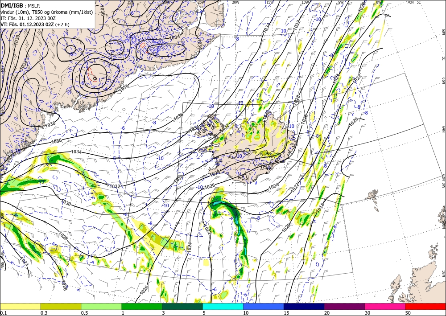Screen dimensions: 446x316
Task: Click the "35W" longitude label at top
Action: tap(131, 2)
